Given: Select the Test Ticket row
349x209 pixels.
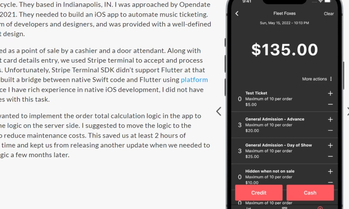Looking at the screenshot, I should coord(279,99).
